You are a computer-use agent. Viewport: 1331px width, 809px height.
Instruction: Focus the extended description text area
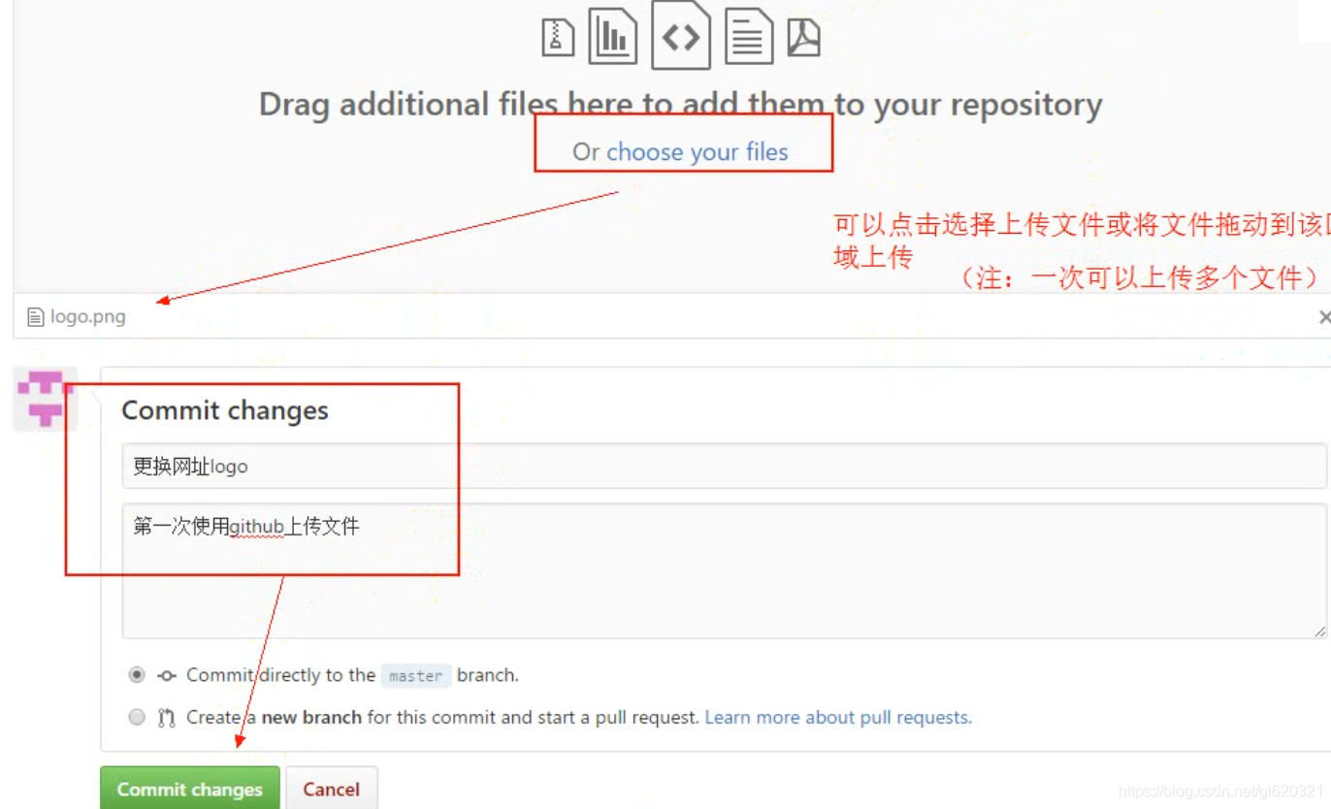pyautogui.click(x=724, y=570)
